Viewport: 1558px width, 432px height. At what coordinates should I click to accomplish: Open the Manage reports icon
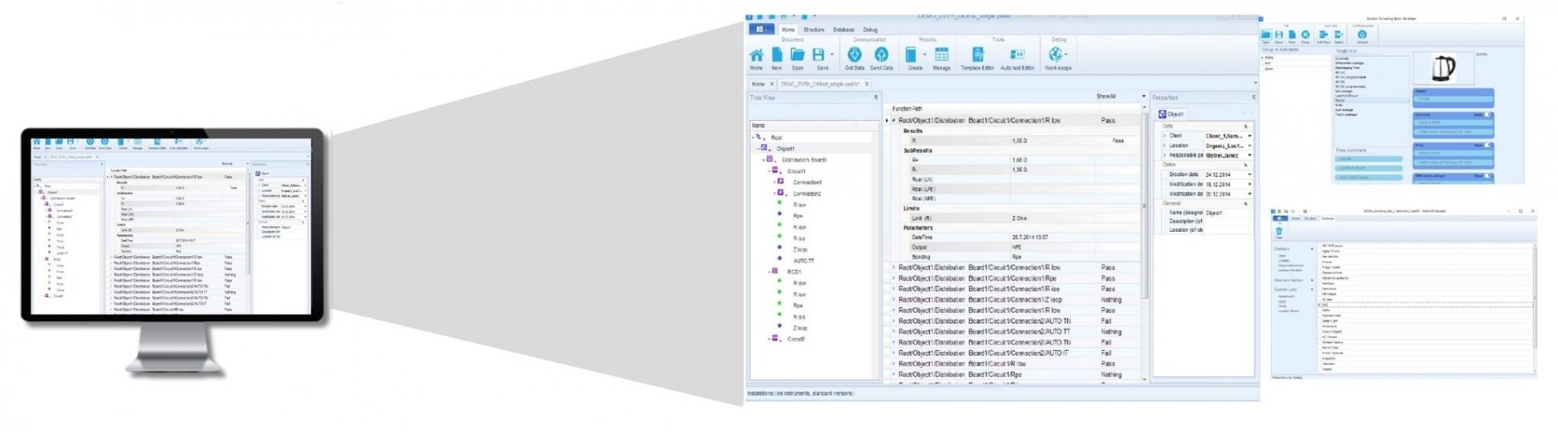click(x=941, y=54)
